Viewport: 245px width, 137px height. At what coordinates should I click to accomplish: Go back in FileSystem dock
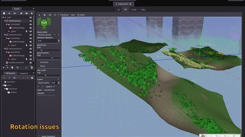4,78
